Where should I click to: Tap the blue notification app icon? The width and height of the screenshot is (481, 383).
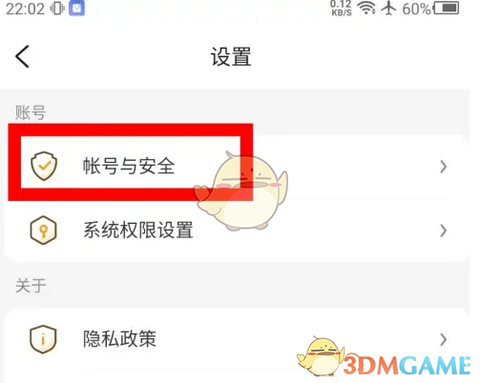(x=77, y=9)
